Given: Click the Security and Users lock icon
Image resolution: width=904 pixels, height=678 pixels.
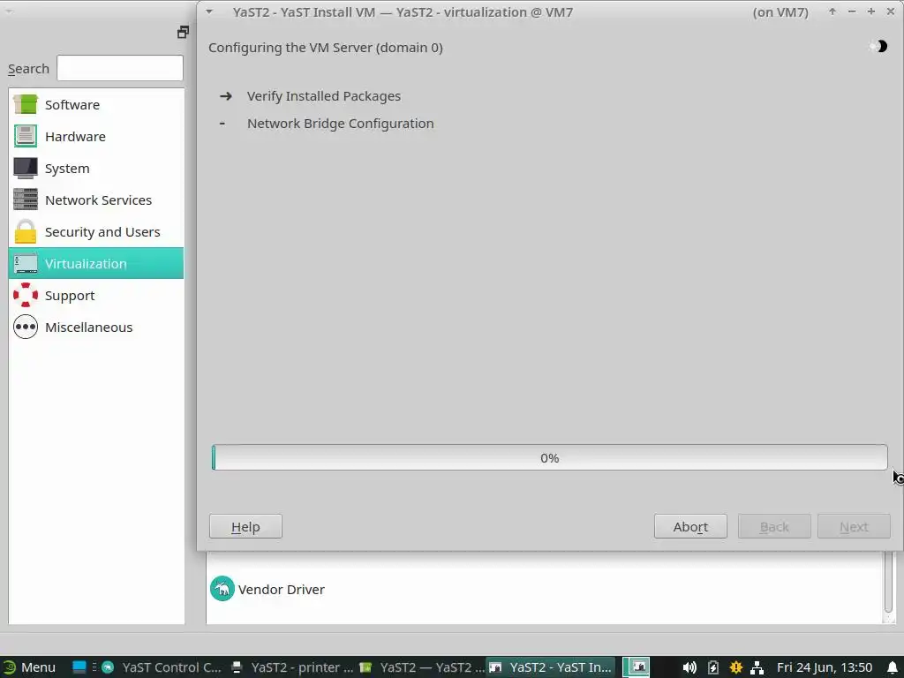Looking at the screenshot, I should point(26,231).
